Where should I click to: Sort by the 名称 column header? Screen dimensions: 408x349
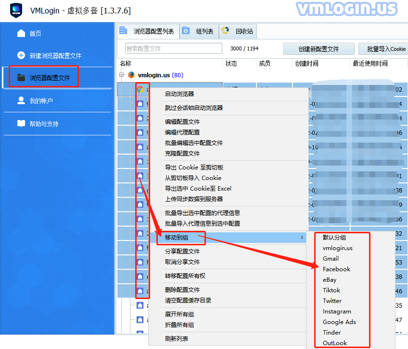126,63
